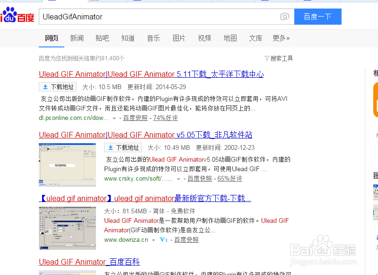378x275 pixels.
Task: Expand dropdown arrow next to dl.pconline.com.cn
Action: (x=114, y=118)
